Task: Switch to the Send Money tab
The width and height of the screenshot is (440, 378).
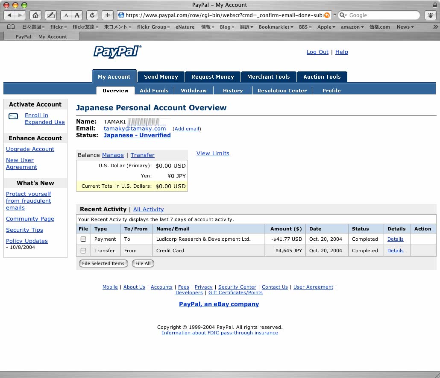Action: [161, 77]
